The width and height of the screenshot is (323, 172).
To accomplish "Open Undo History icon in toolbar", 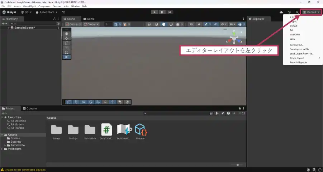I will [x=289, y=12].
